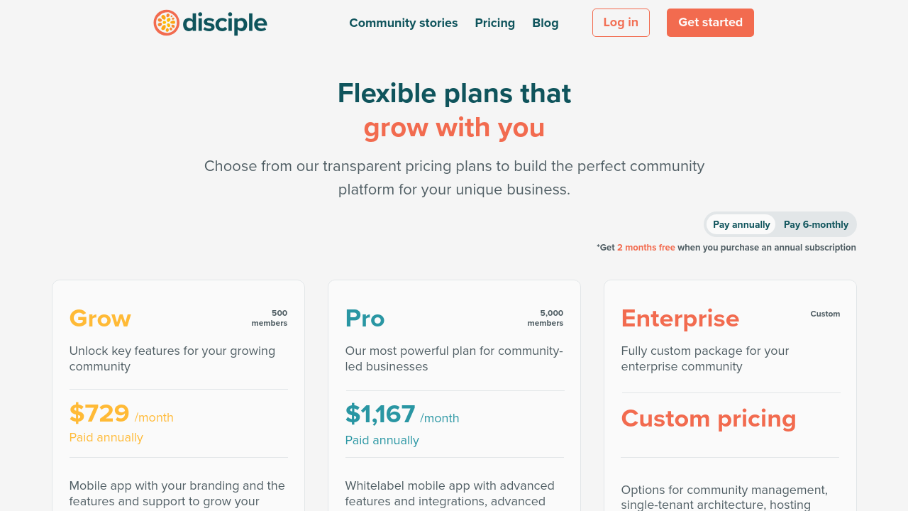This screenshot has width=908, height=511.
Task: Click the $1,167 per month price
Action: coord(380,414)
